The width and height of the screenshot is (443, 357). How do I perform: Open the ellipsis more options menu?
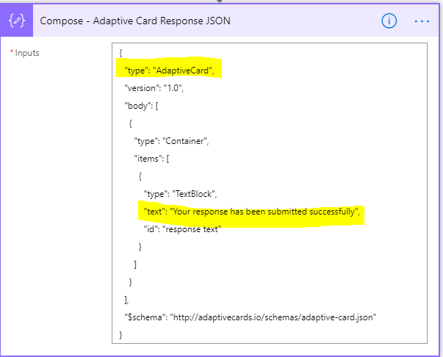pyautogui.click(x=421, y=21)
